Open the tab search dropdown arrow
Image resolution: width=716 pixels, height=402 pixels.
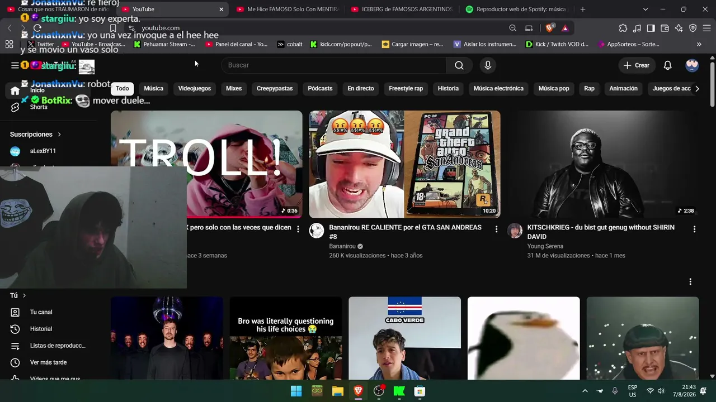tap(645, 9)
